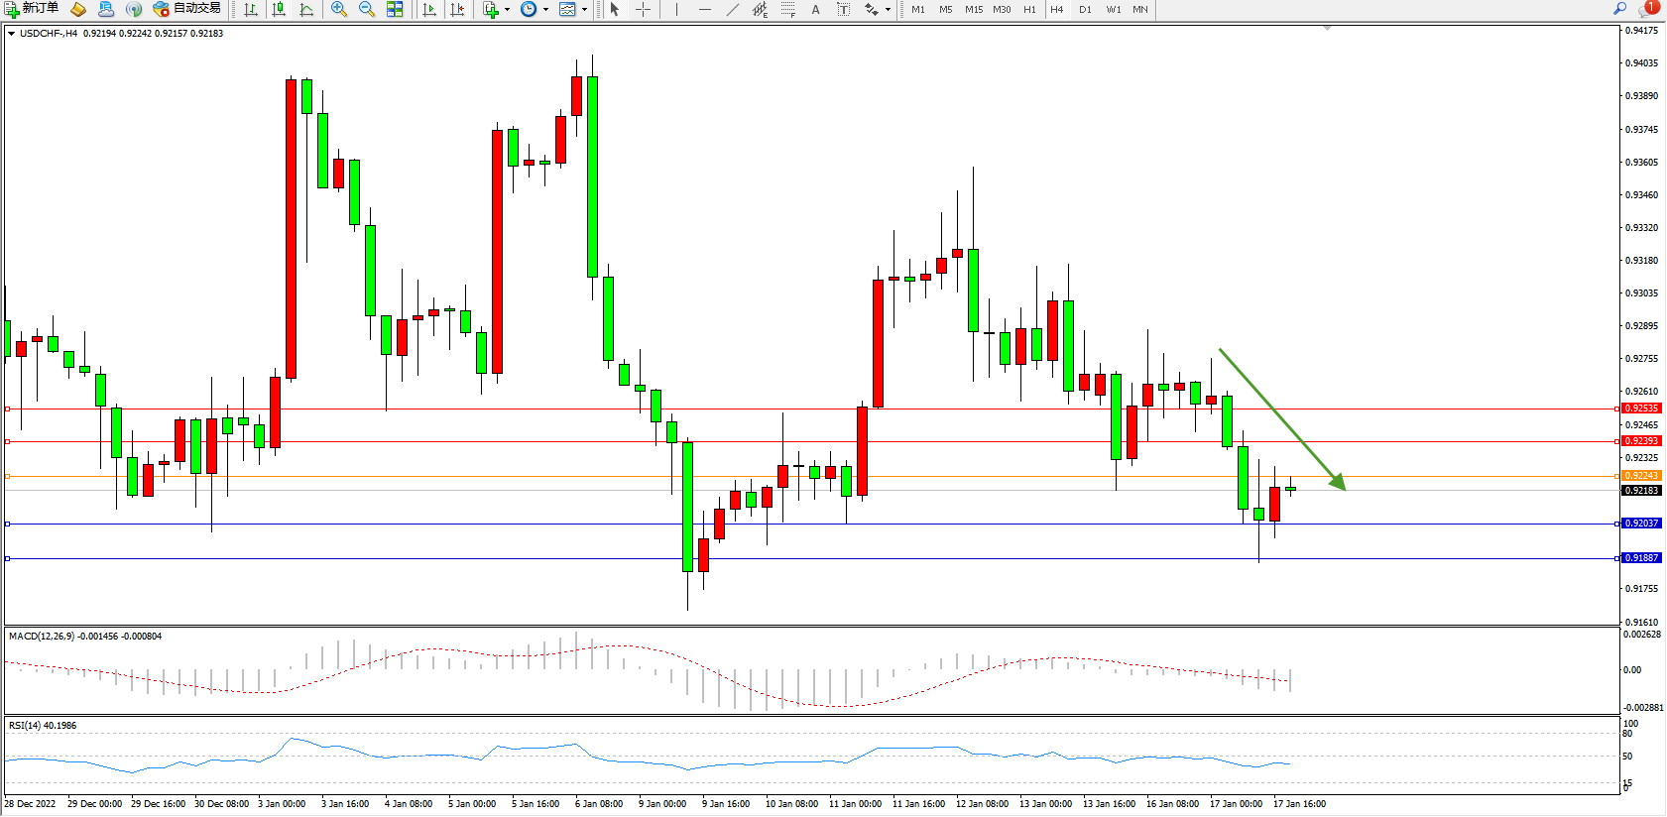This screenshot has width=1667, height=817.
Task: Switch to the D1 timeframe
Action: point(1085,9)
